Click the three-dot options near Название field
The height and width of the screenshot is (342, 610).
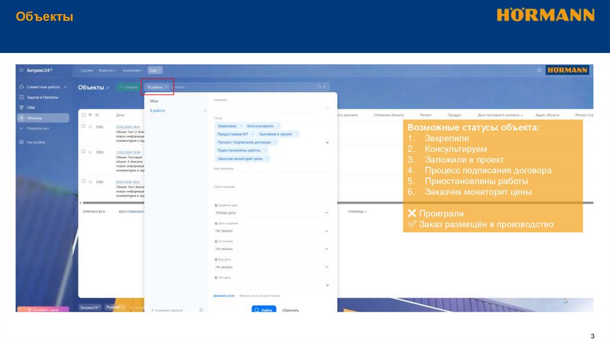(327, 108)
